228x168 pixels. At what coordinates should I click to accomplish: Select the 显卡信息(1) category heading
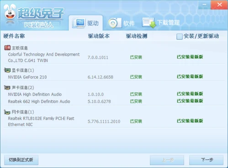click(x=23, y=70)
